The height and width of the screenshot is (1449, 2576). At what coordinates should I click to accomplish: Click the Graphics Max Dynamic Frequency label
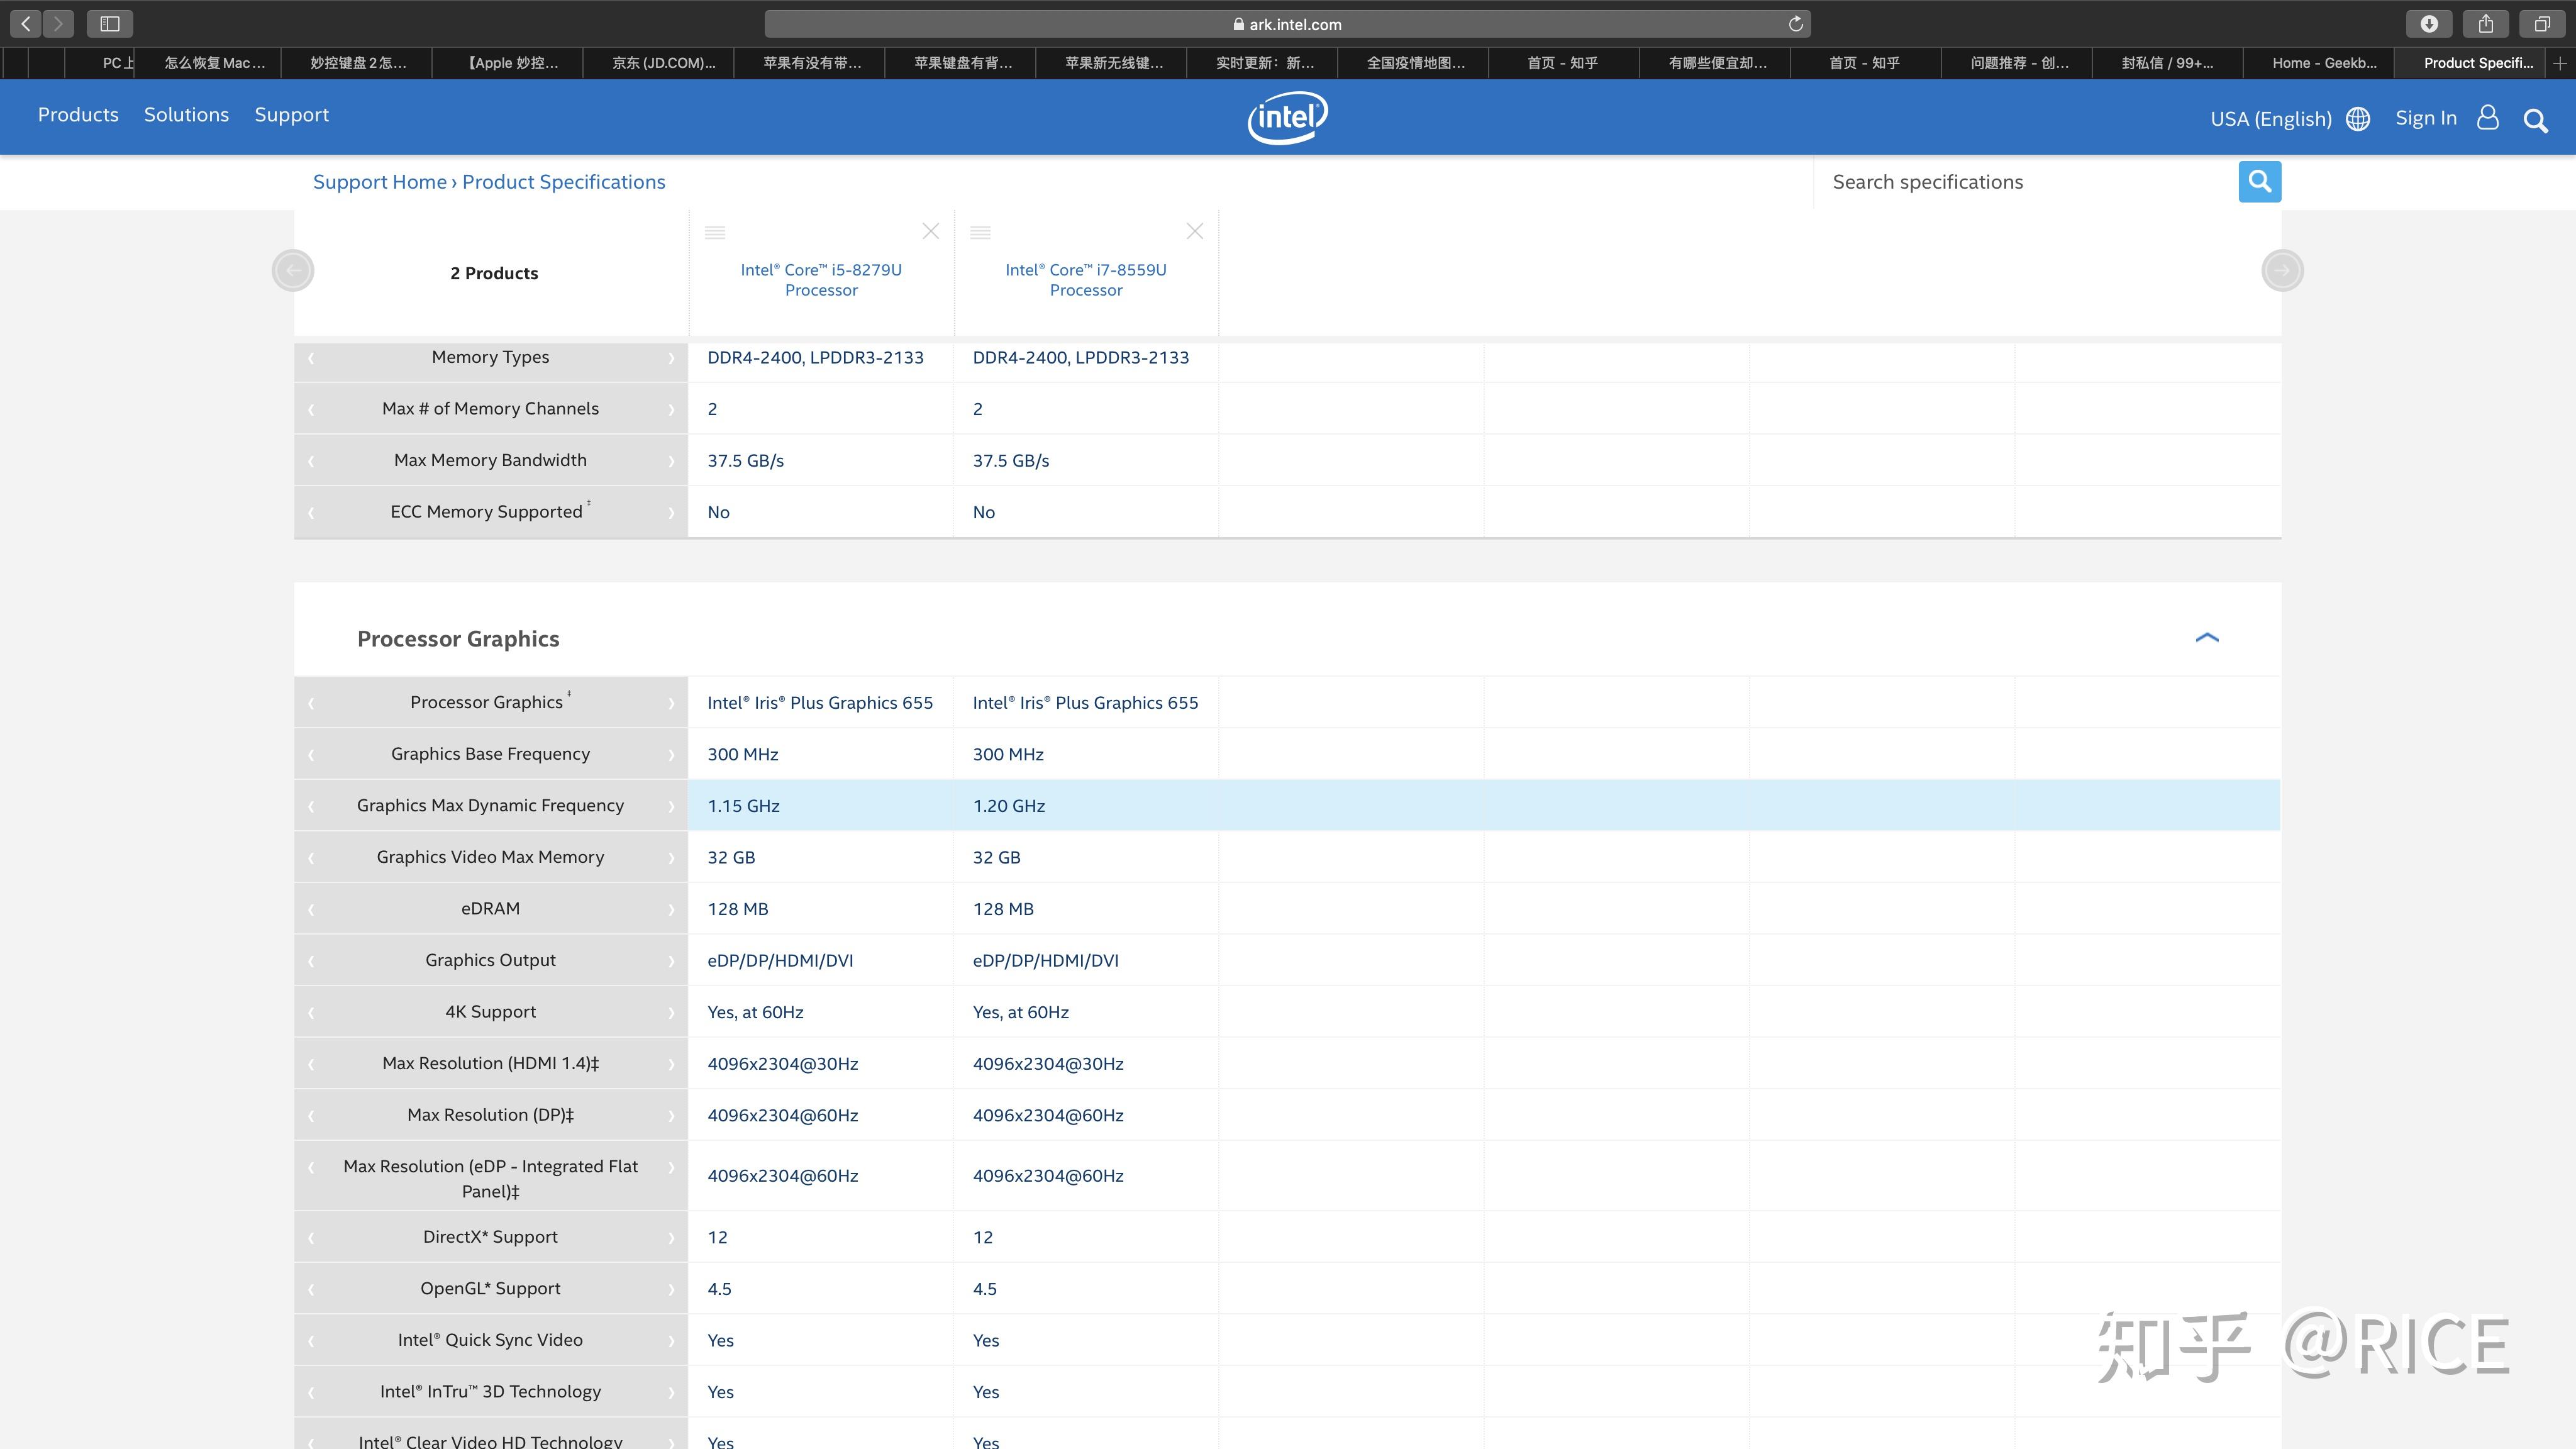(x=490, y=806)
